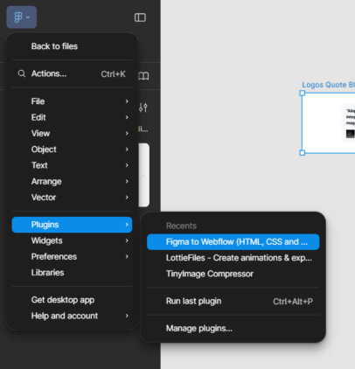355x369 pixels.
Task: Click the Logos Quote frame label
Action: click(x=328, y=85)
